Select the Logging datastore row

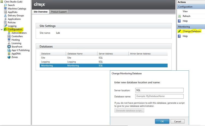tap(104, 62)
